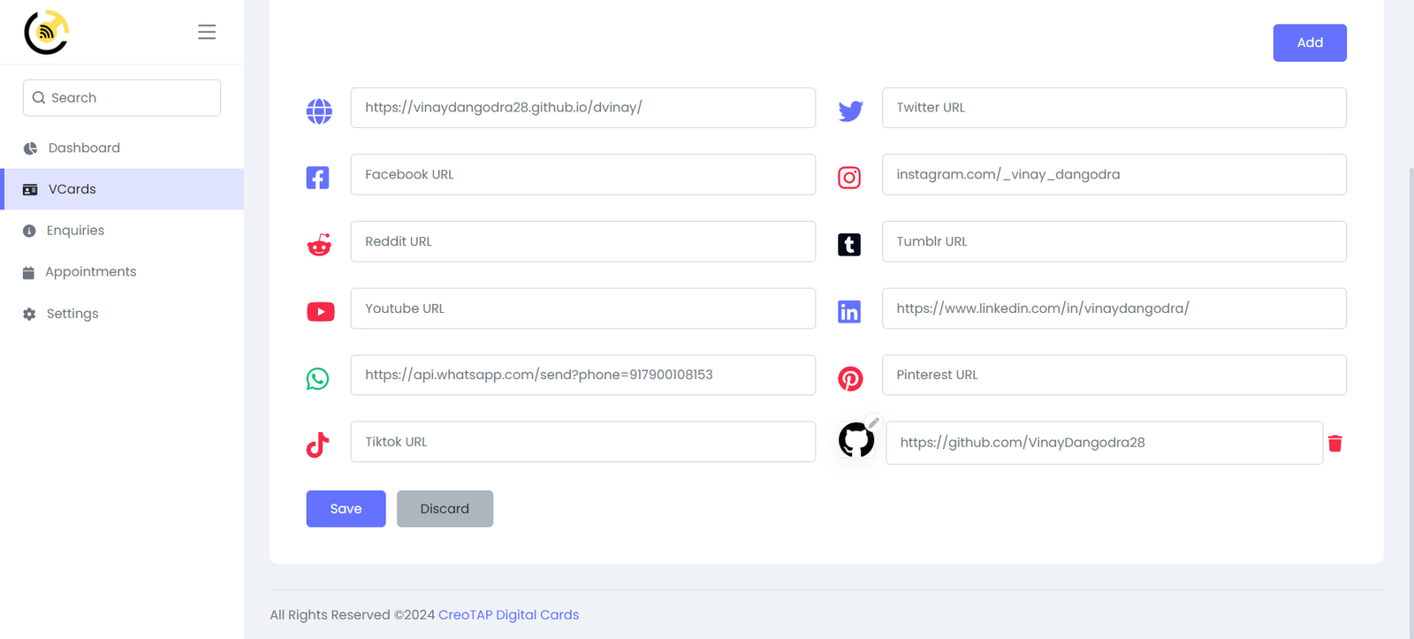Click the Instagram URL input field
The width and height of the screenshot is (1414, 639).
[1114, 175]
